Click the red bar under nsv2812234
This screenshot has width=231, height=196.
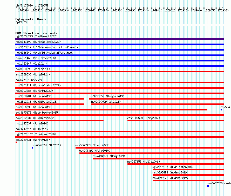[x=59, y=121]
